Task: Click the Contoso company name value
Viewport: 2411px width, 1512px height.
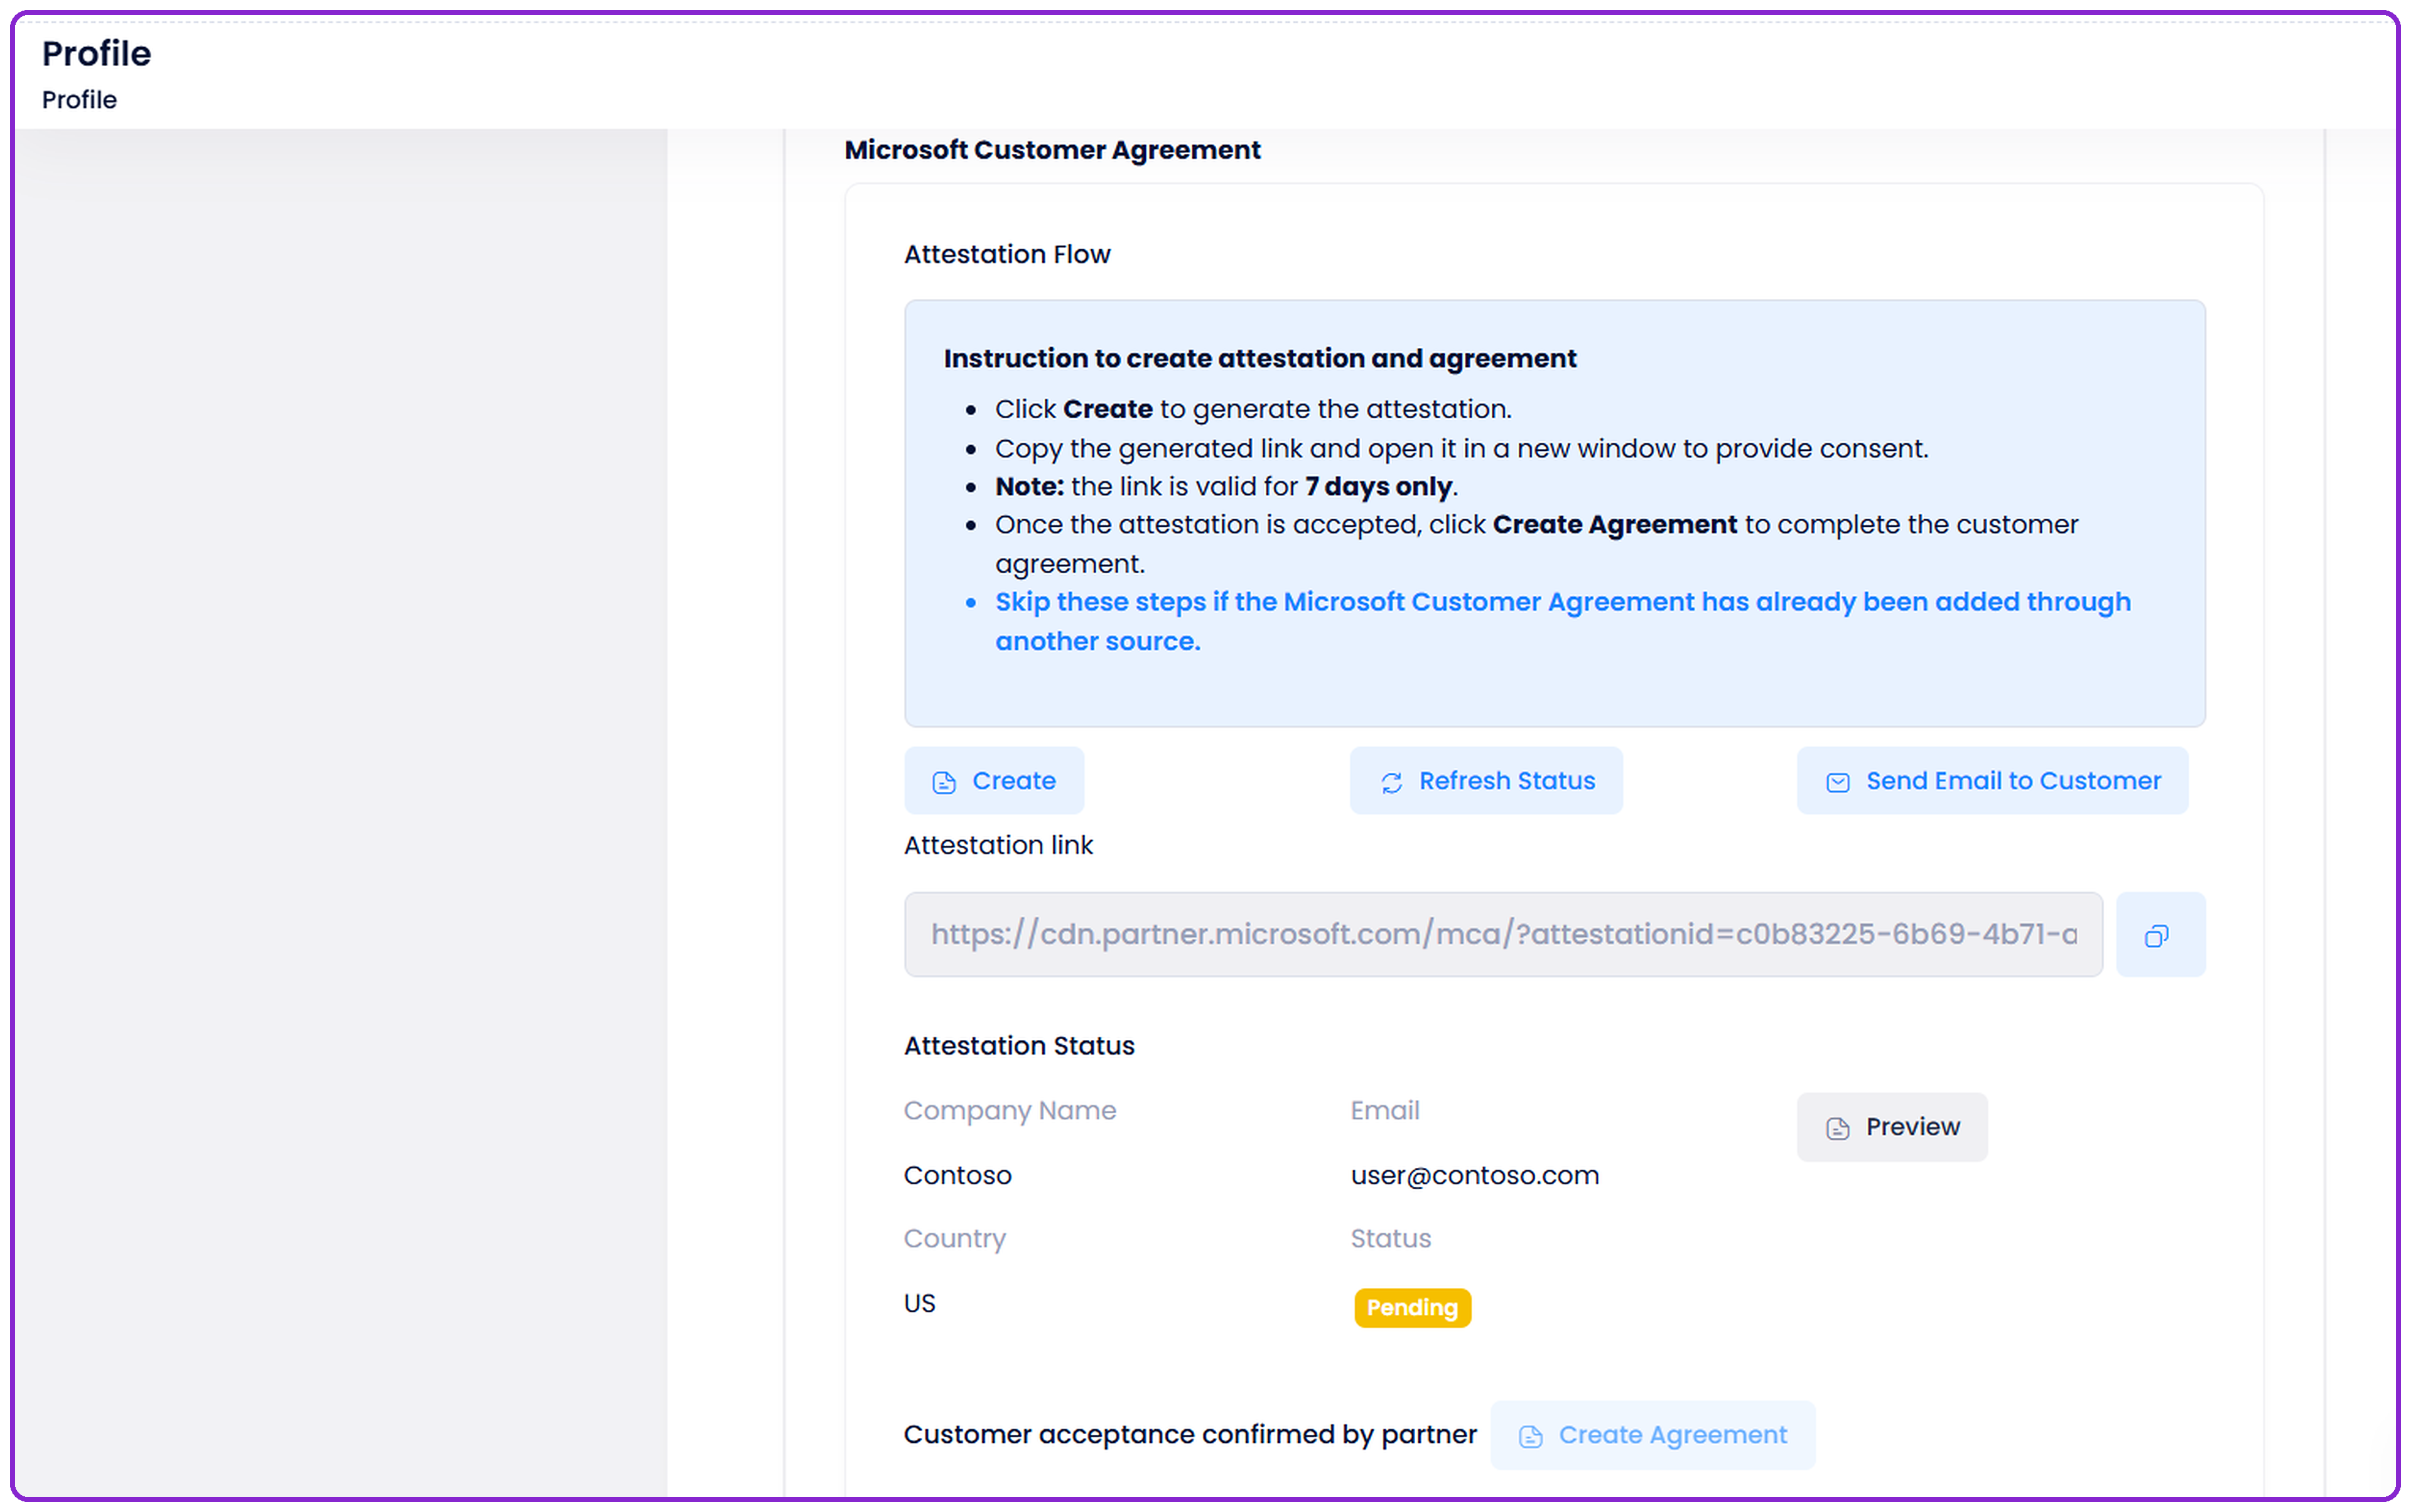Action: coord(957,1175)
